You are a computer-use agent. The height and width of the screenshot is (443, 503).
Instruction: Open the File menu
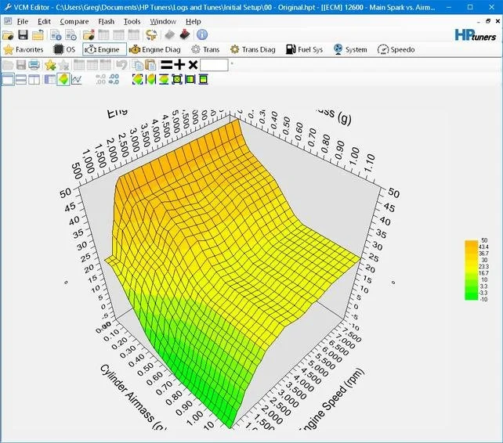pyautogui.click(x=23, y=22)
